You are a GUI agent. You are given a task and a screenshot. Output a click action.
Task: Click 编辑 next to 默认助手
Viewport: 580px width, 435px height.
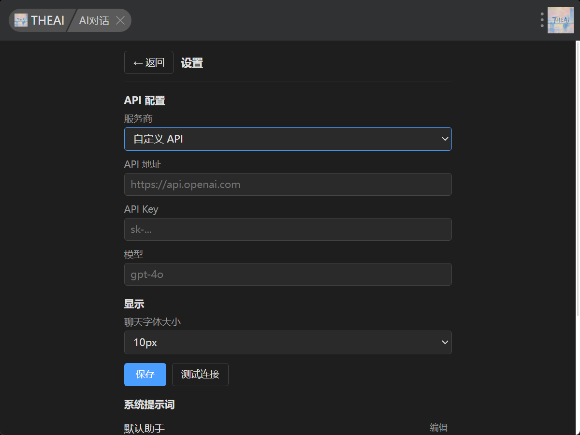tap(438, 427)
